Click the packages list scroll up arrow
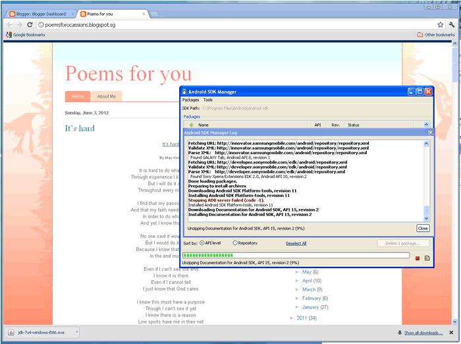Image resolution: width=461 pixels, height=344 pixels. [x=426, y=125]
